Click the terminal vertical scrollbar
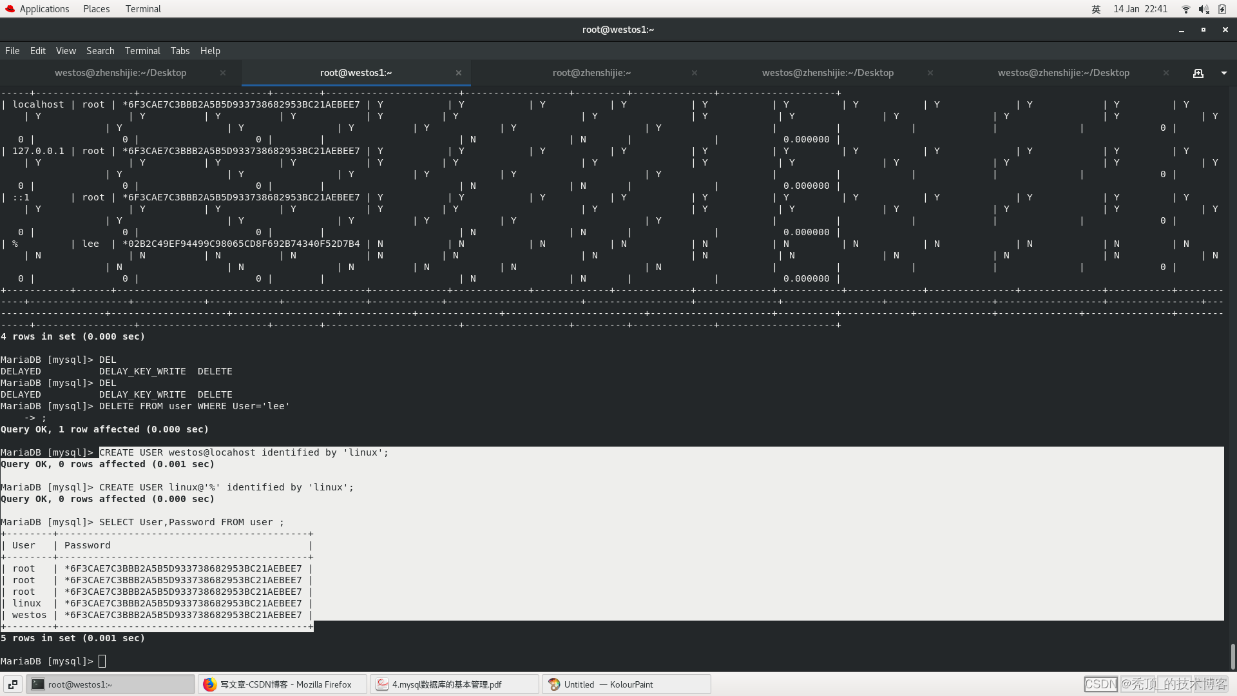 1232,655
